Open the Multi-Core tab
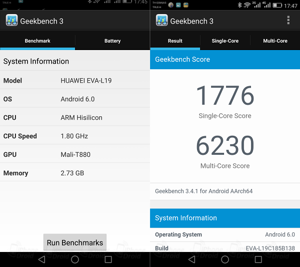The width and height of the screenshot is (300, 267). click(275, 41)
